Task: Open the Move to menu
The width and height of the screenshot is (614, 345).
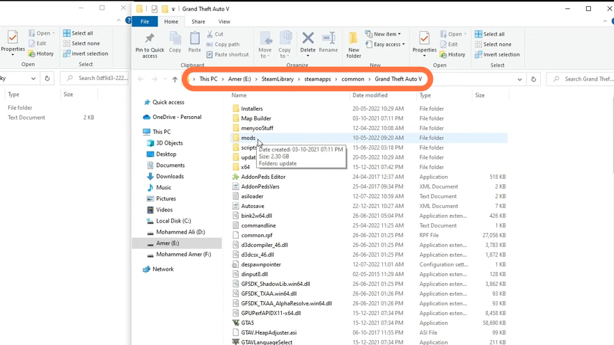Action: point(265,45)
